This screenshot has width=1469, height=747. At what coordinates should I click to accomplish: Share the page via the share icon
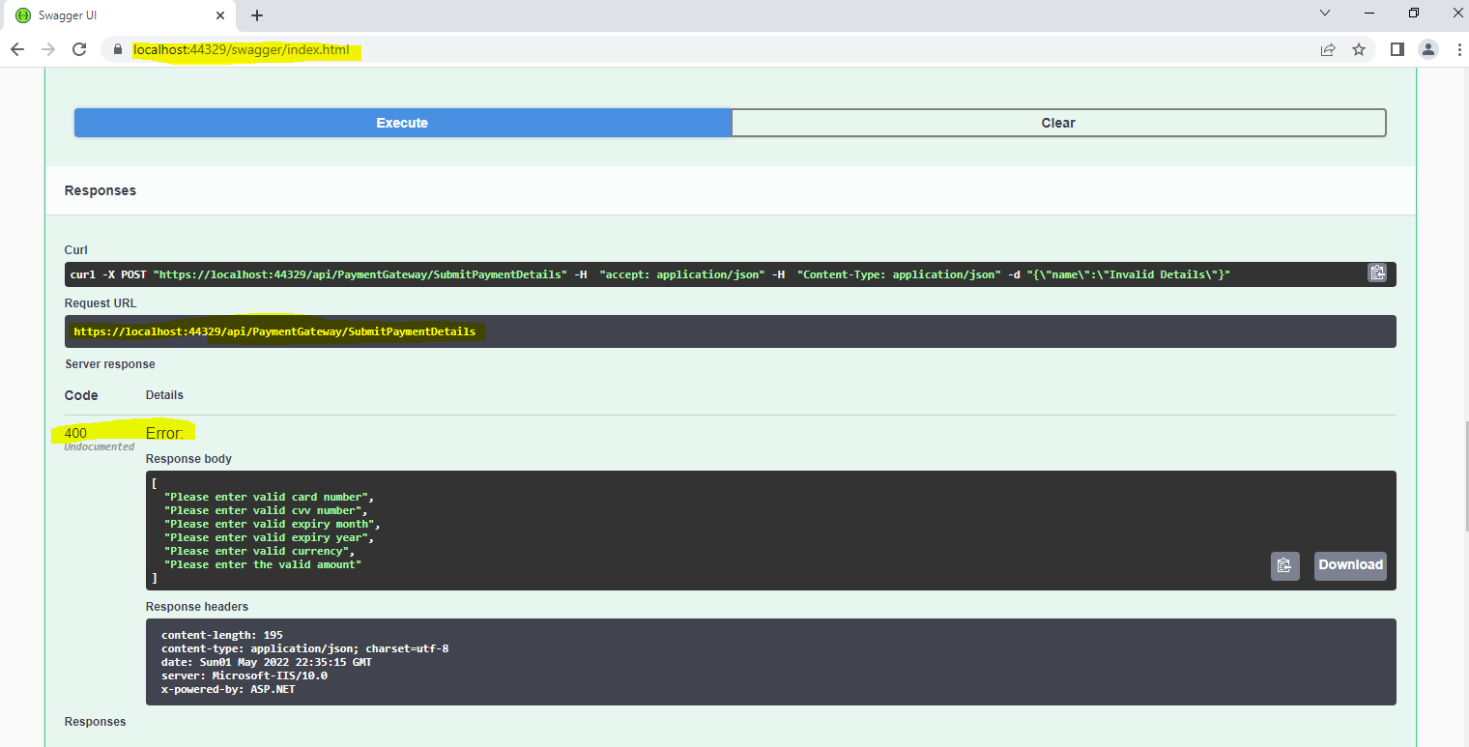pos(1327,49)
